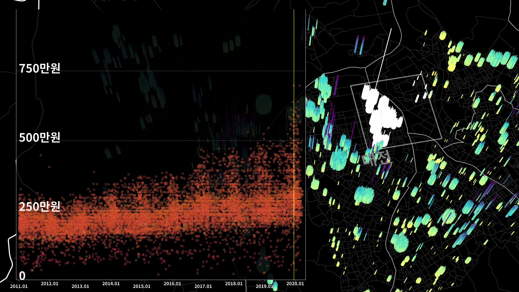The width and height of the screenshot is (519, 292).
Task: Click the 대전 city label on map
Action: [x=376, y=158]
